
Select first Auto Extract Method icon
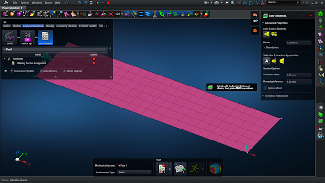267,34
